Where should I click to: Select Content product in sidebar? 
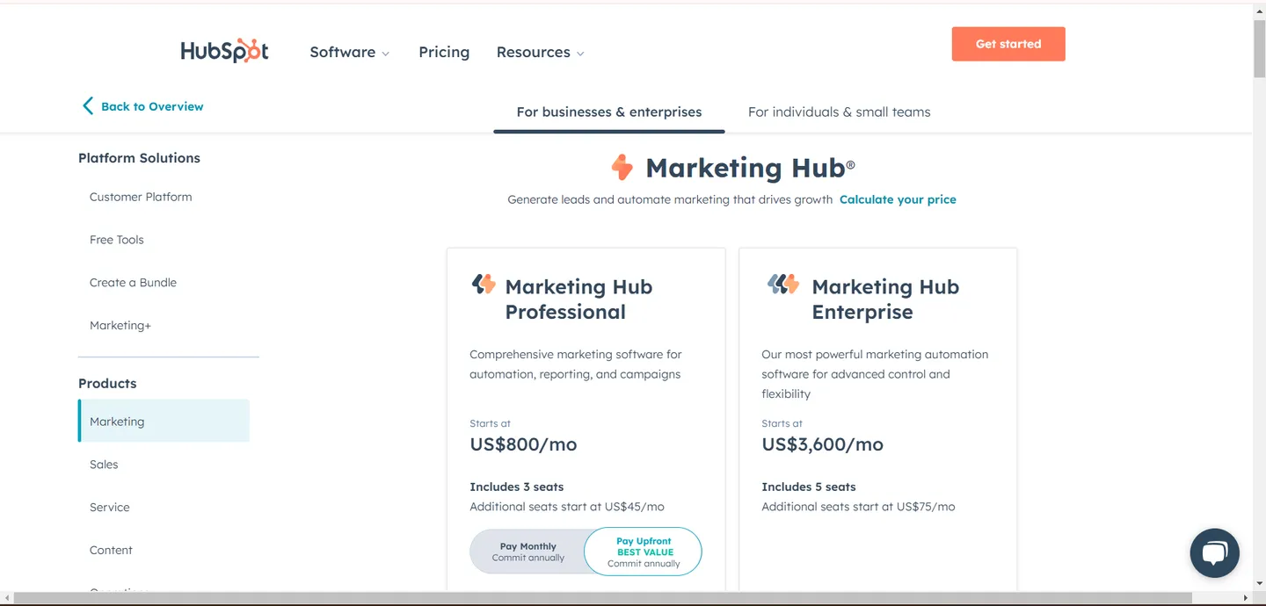pos(111,551)
